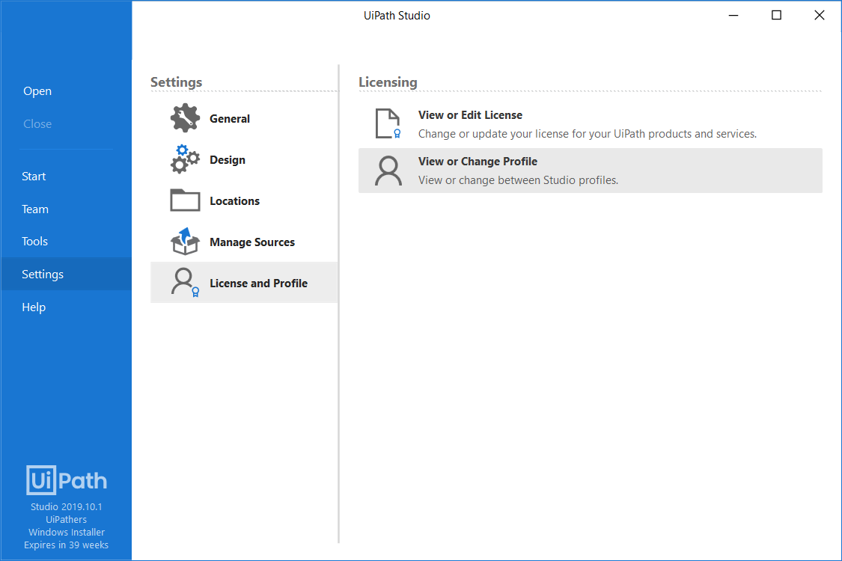This screenshot has height=561, width=842.
Task: Maximize the UiPath Studio window
Action: pyautogui.click(x=776, y=16)
